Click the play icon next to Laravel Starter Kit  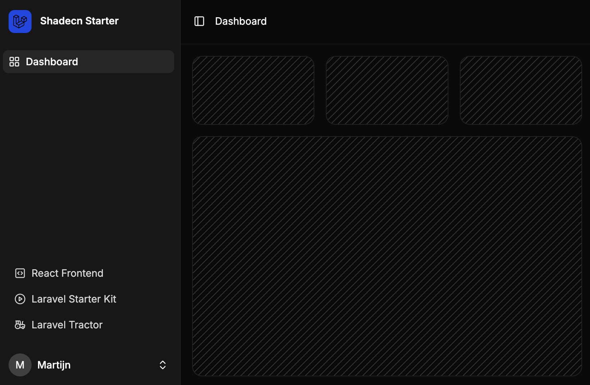[20, 299]
